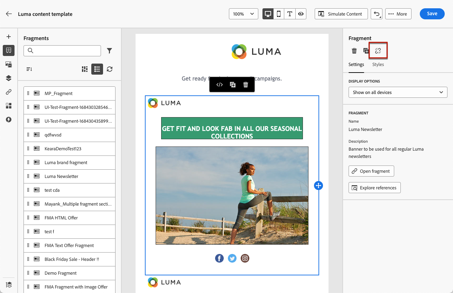This screenshot has width=453, height=293.
Task: Grab the drag handle of MP_Fragment
Action: 28,93
